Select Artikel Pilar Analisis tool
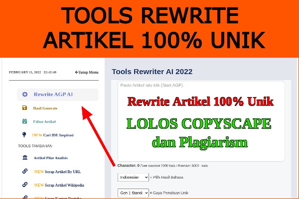This screenshot has width=299, height=199. [x=51, y=158]
